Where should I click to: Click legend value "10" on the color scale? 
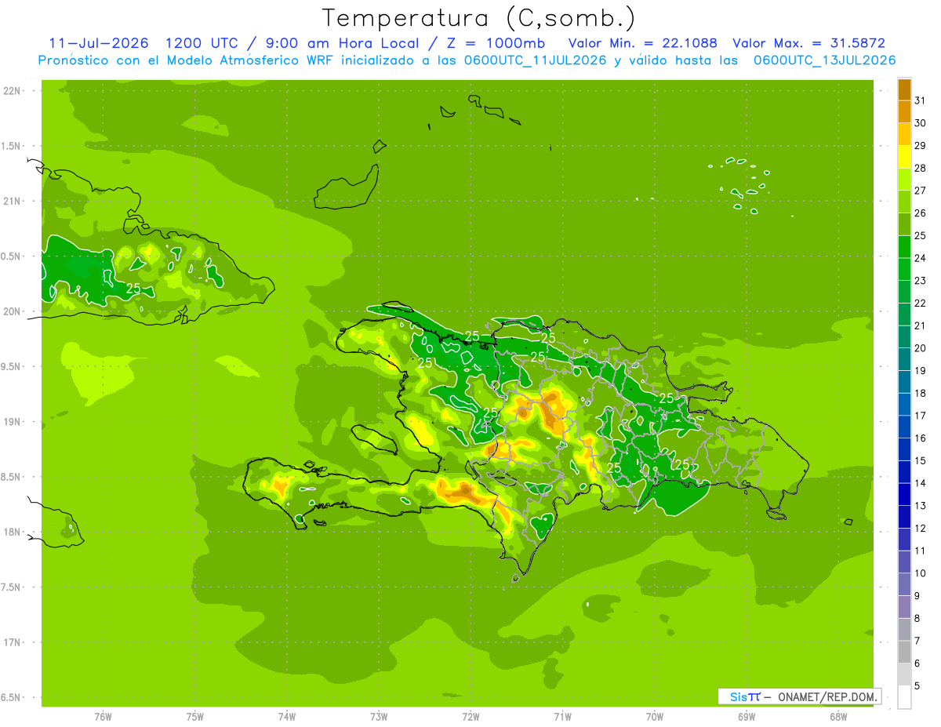(921, 574)
